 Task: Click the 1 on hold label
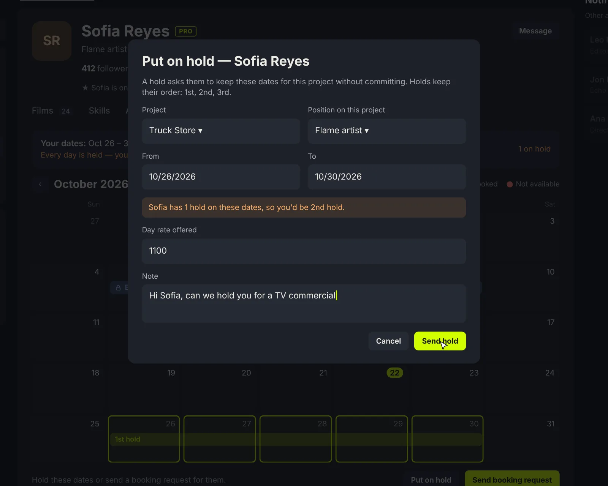[x=534, y=149]
